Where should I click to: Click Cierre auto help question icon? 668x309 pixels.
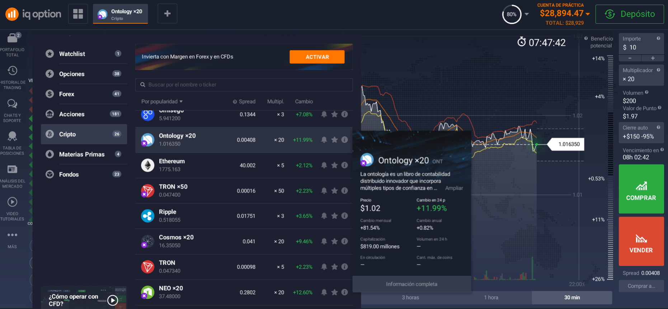658,127
